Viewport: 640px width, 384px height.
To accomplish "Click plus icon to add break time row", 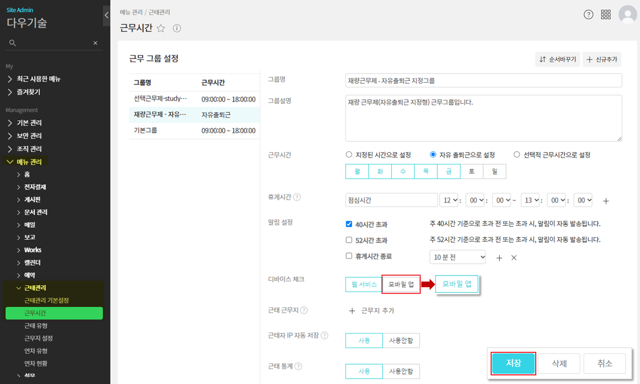I will coord(606,201).
